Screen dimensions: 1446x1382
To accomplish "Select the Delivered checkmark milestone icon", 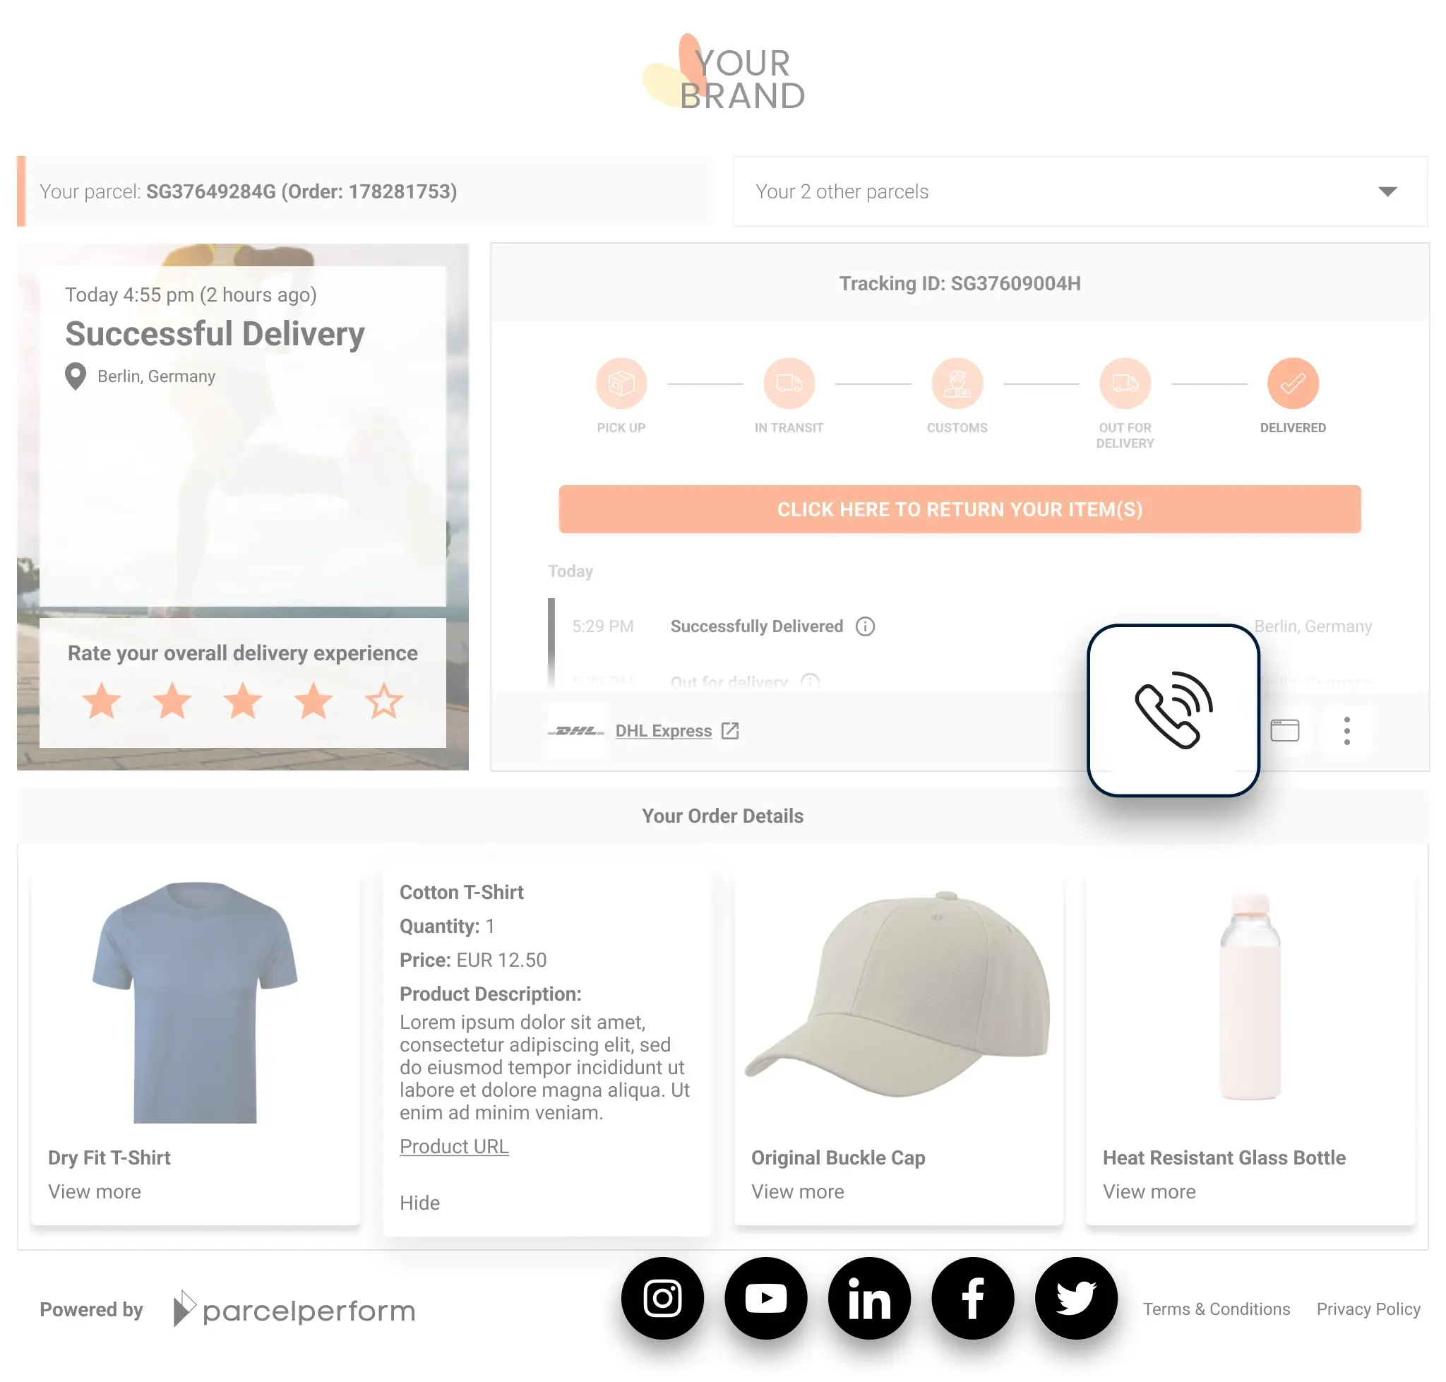I will point(1292,383).
